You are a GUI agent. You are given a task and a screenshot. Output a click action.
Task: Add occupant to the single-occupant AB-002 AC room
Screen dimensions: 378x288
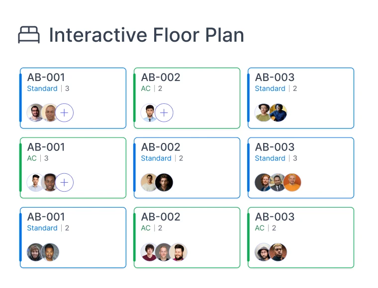[x=164, y=113]
